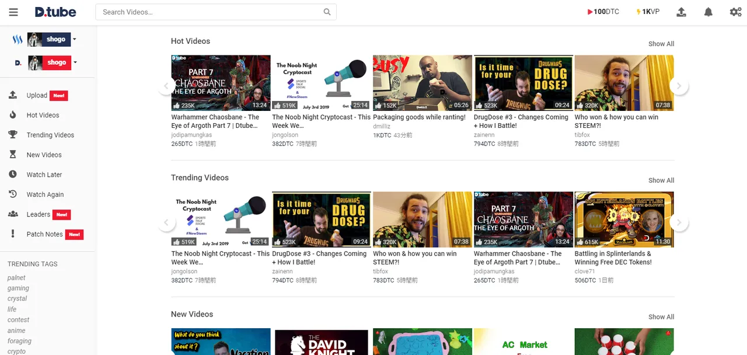Open the upload icon in the top bar
The image size is (747, 355).
pyautogui.click(x=681, y=12)
